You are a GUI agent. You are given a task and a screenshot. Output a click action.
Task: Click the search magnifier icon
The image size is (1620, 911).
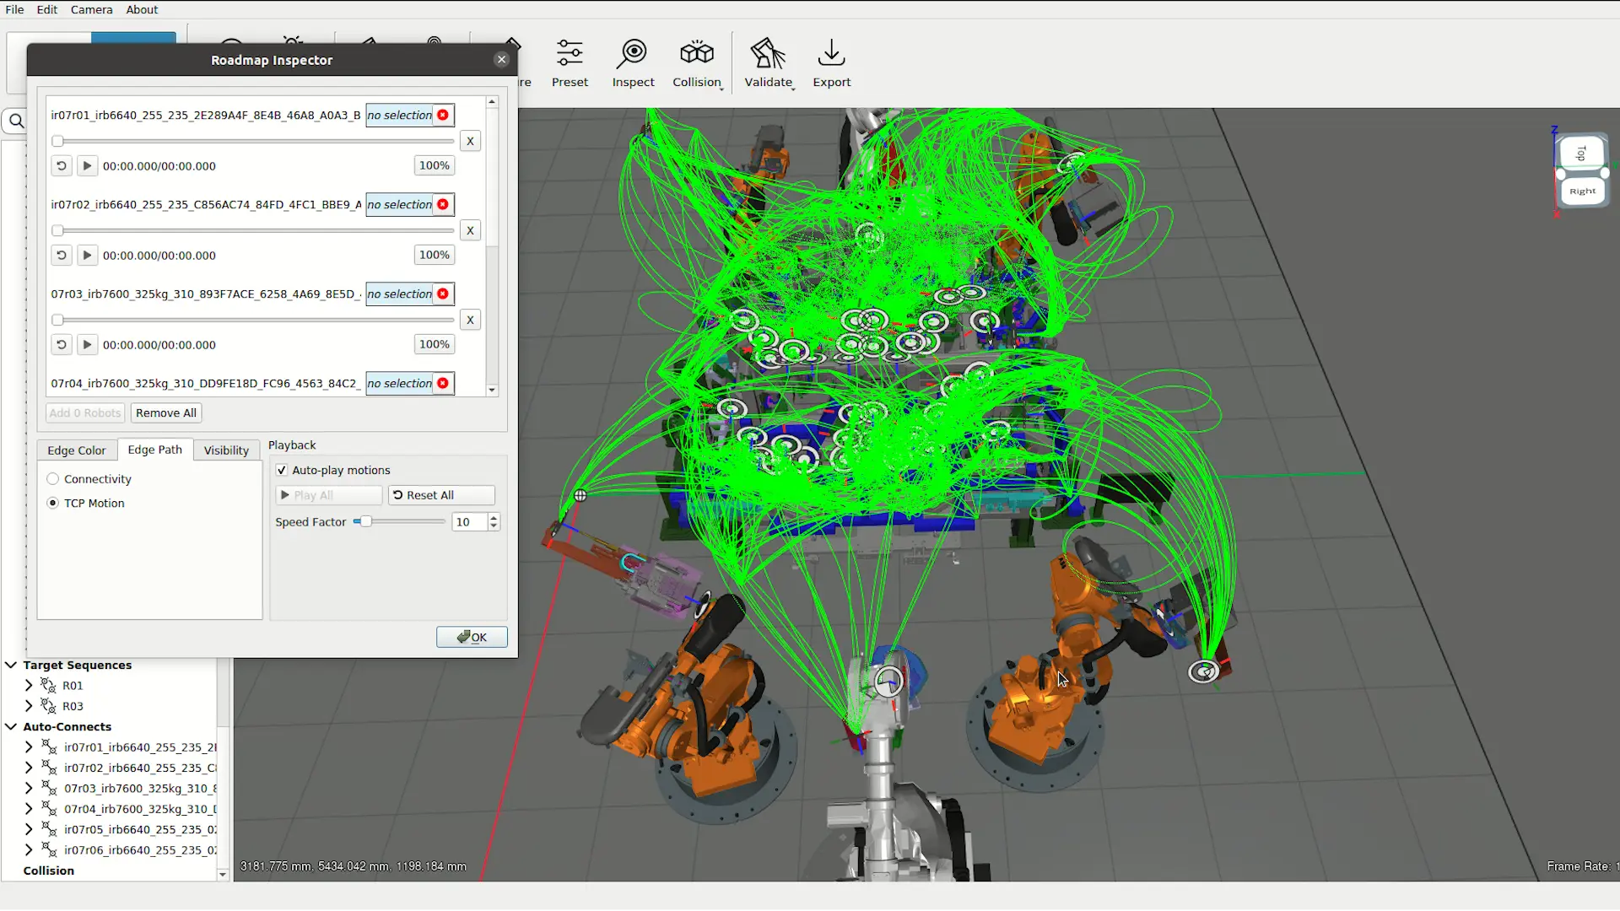[16, 121]
